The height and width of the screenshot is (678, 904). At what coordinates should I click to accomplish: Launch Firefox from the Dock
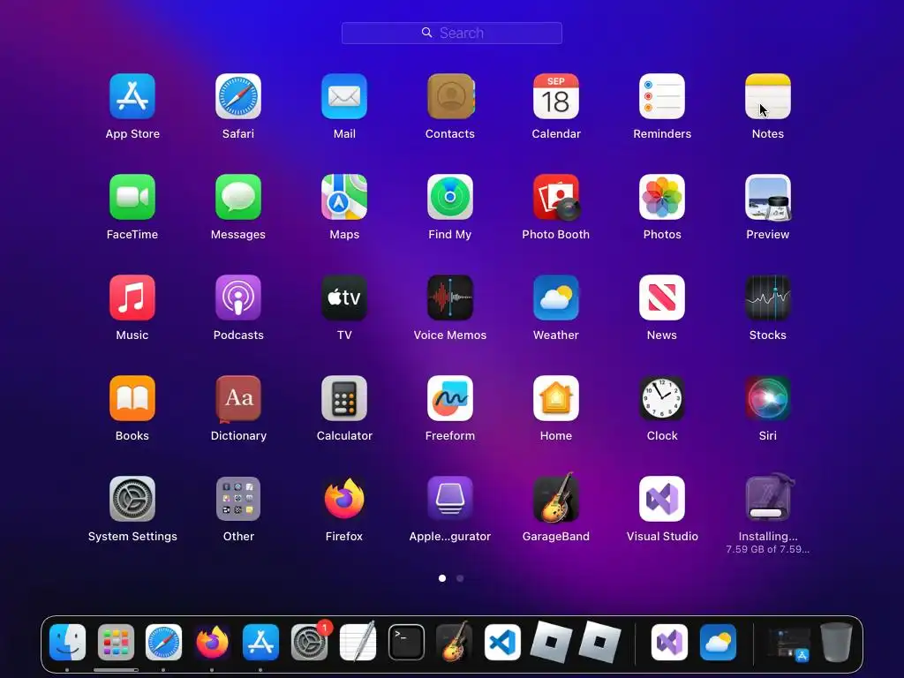(212, 642)
